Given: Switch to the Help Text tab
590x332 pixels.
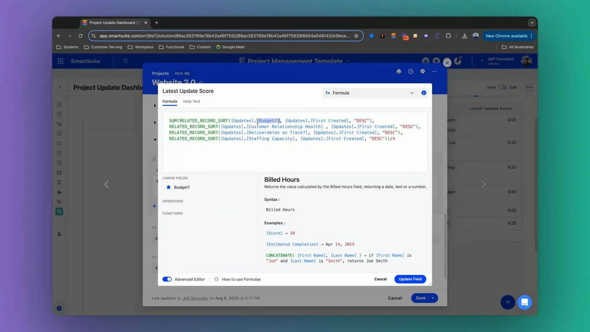Looking at the screenshot, I should (x=192, y=101).
